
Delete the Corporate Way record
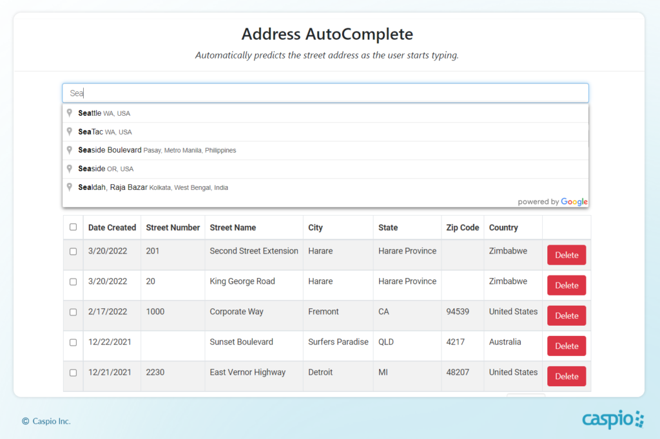tap(567, 315)
